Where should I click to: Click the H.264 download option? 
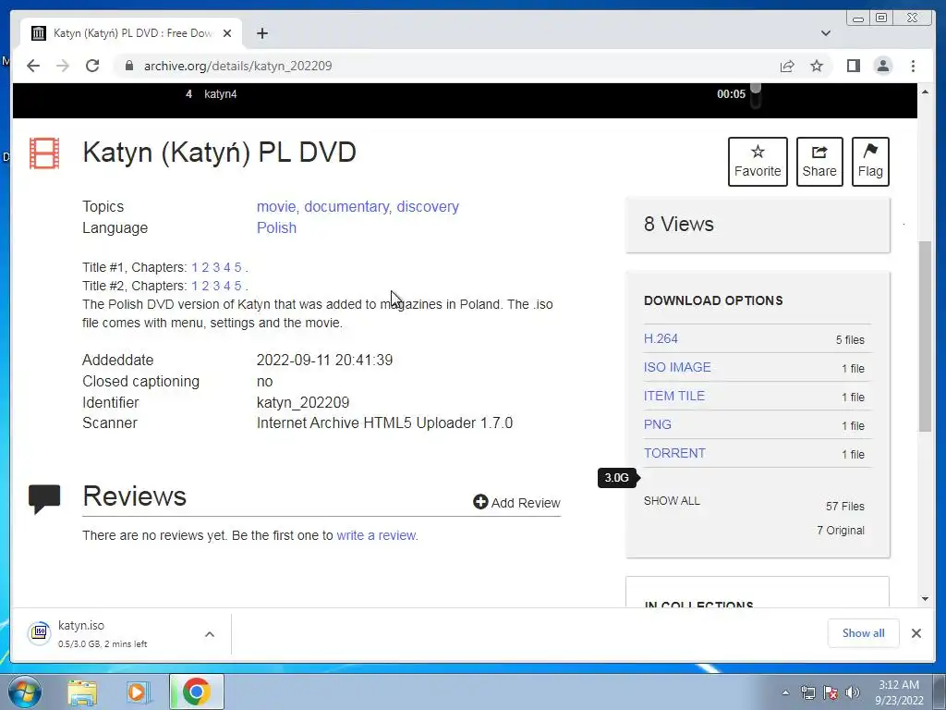[x=661, y=338]
